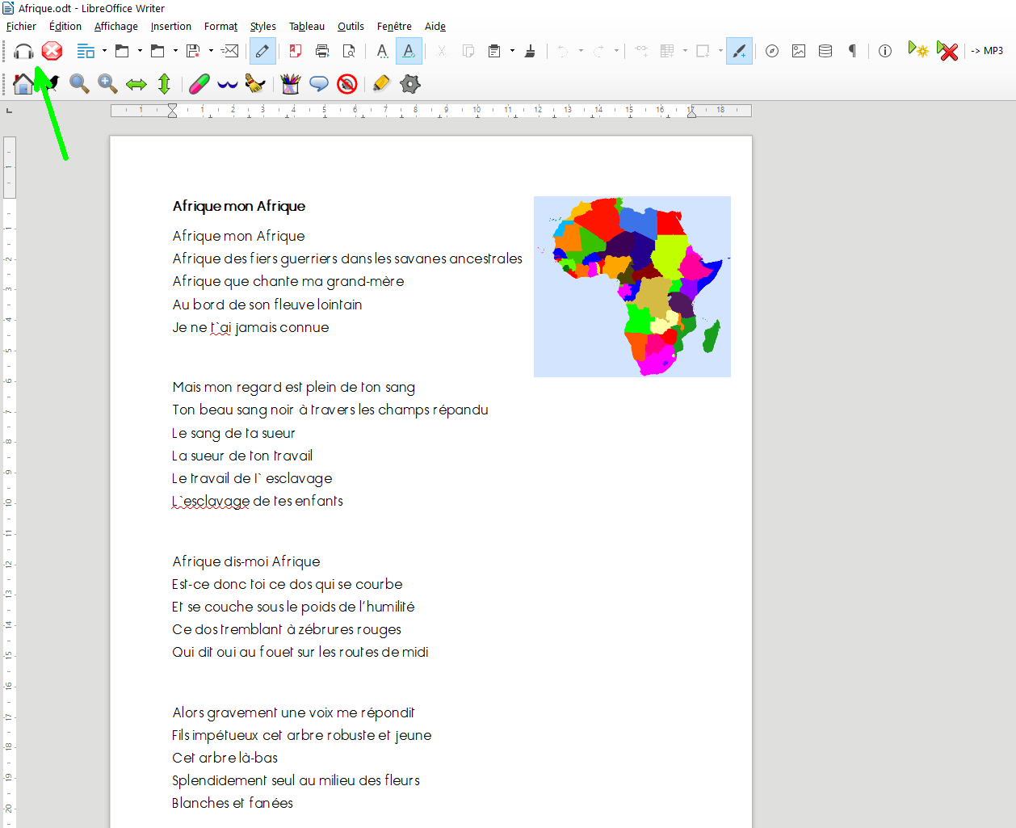The image size is (1016, 828).
Task: Select the Africa map image
Action: pos(632,287)
